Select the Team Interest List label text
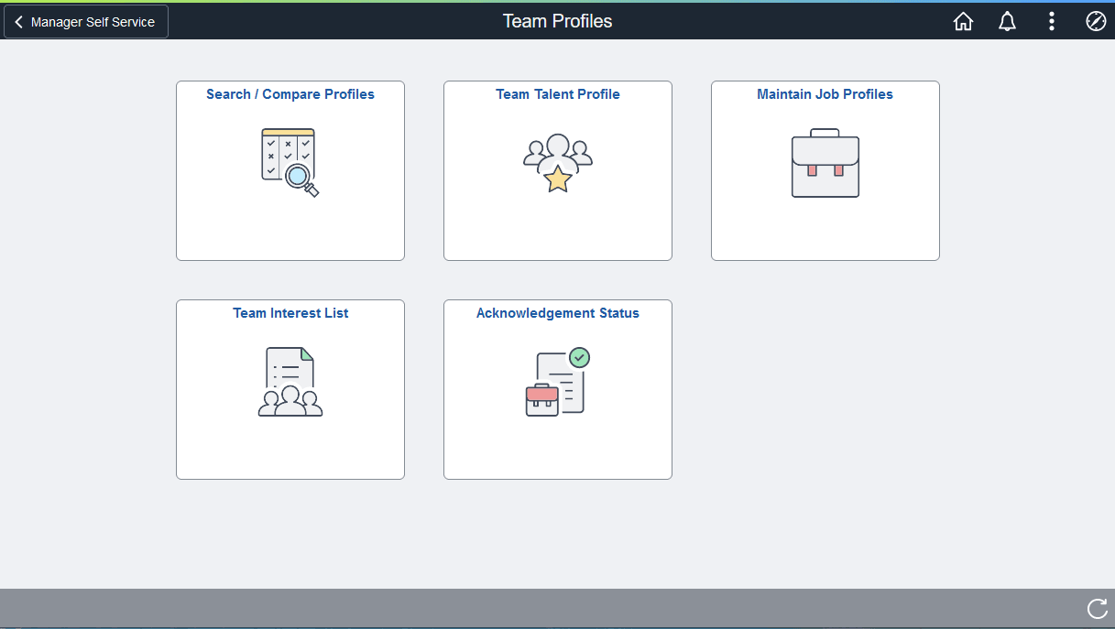This screenshot has width=1115, height=629. 290,313
